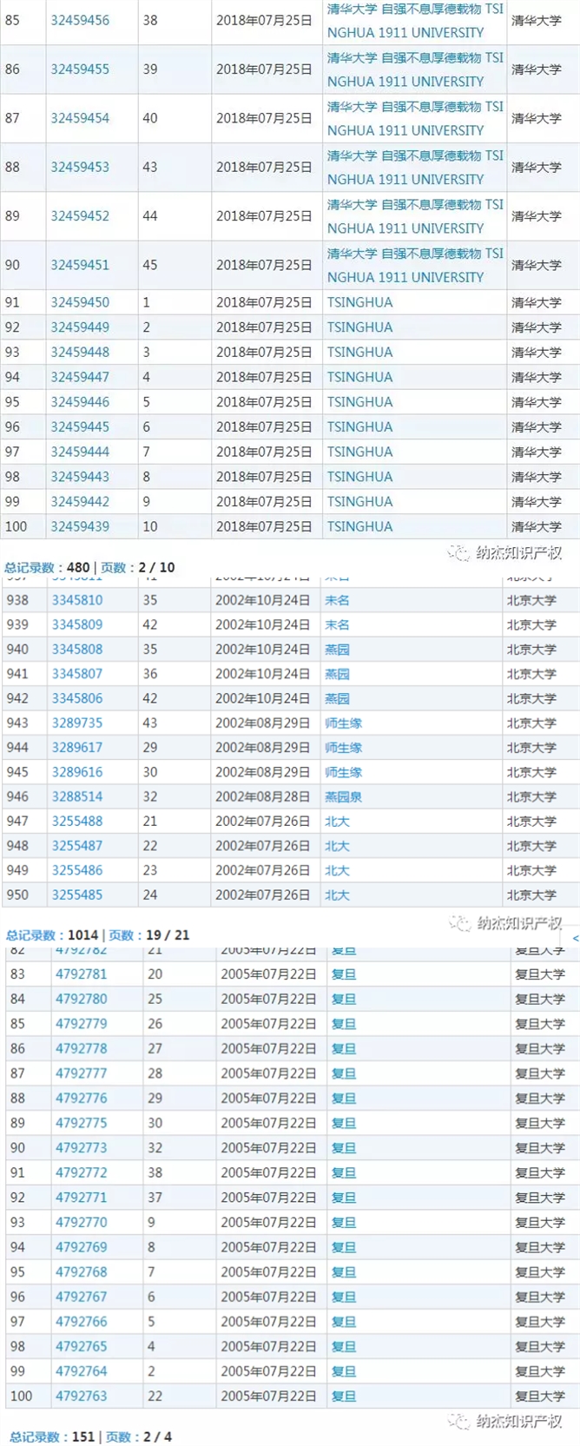Open trademark registration number 4792775
Image resolution: width=580 pixels, height=1446 pixels.
(x=82, y=1123)
